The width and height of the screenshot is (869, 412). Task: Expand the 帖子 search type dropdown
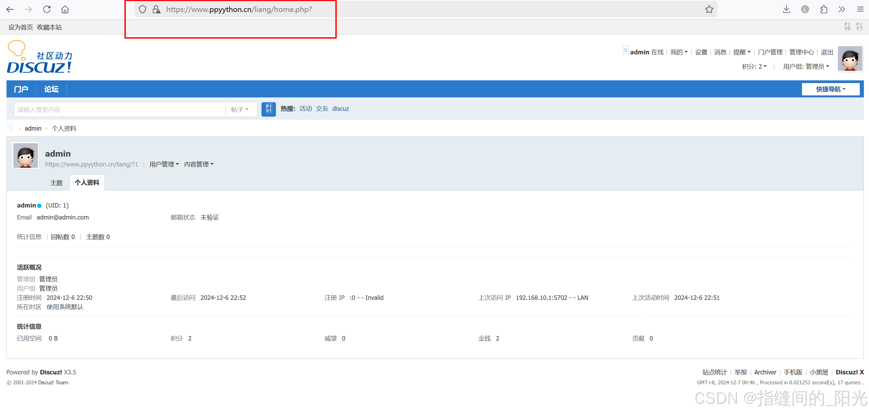click(x=240, y=109)
